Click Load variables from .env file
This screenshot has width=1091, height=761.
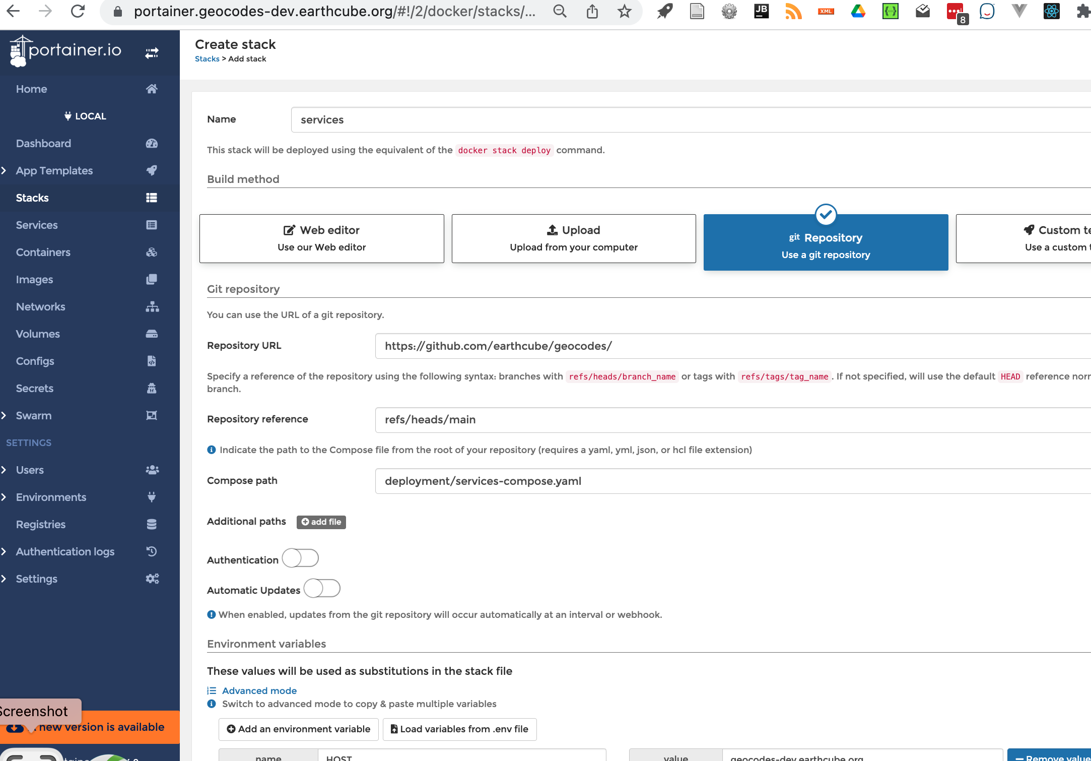pos(460,729)
